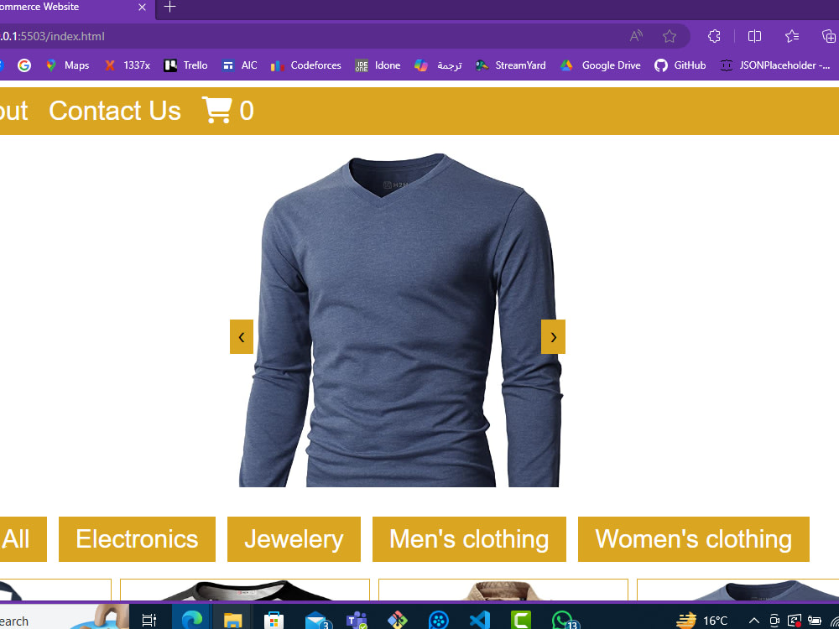Open Google bookmark
Screen dimensions: 839x629
[x=24, y=65]
